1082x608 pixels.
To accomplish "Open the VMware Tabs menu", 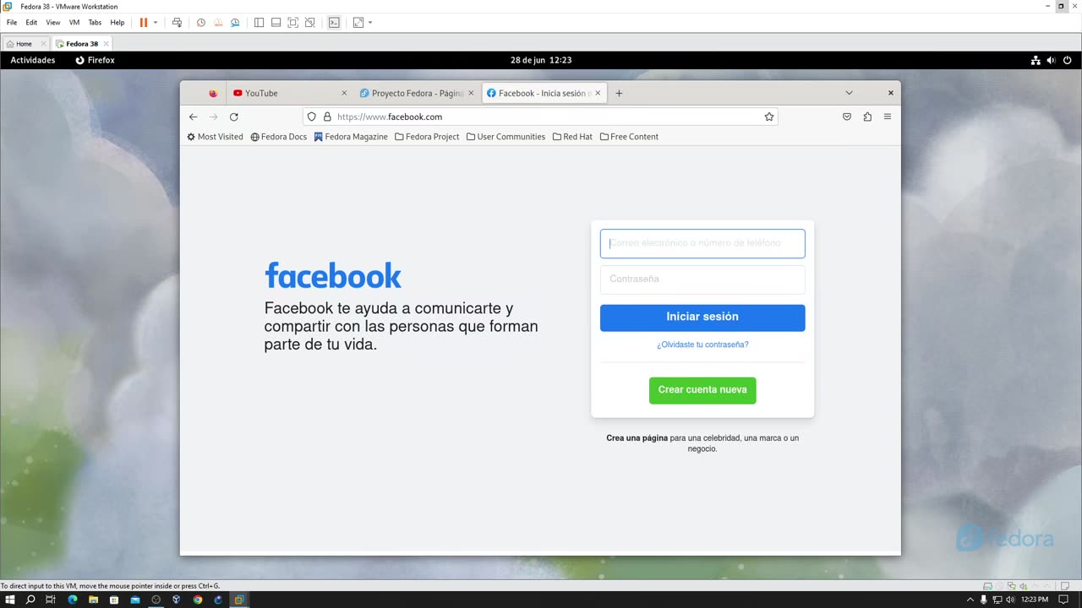I will click(x=95, y=23).
